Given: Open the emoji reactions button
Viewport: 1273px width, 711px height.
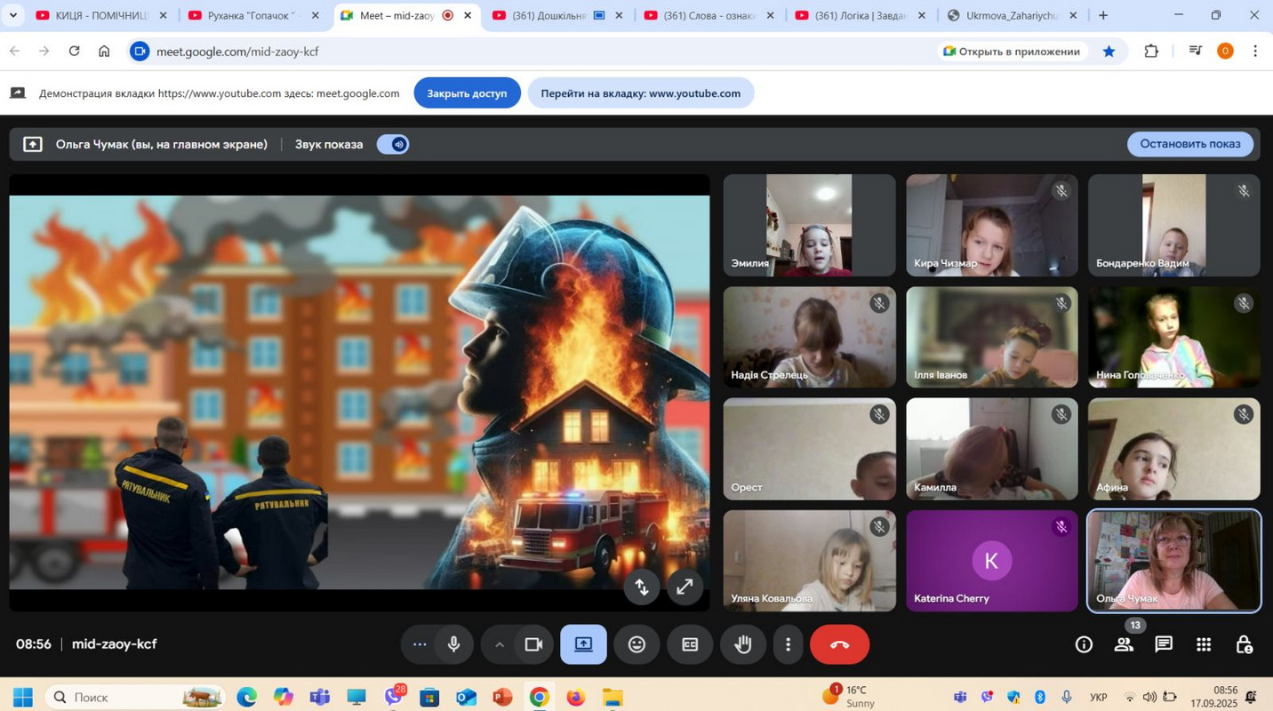Looking at the screenshot, I should pos(636,644).
